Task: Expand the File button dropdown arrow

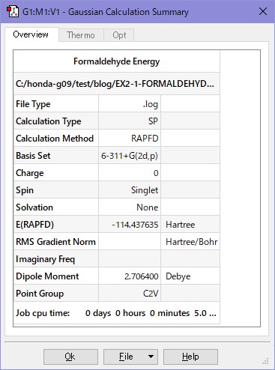Action: (x=151, y=357)
